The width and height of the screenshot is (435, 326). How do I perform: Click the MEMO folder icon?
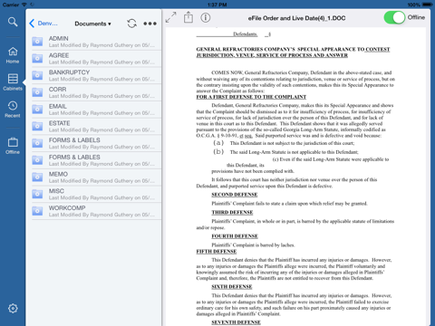click(x=37, y=177)
